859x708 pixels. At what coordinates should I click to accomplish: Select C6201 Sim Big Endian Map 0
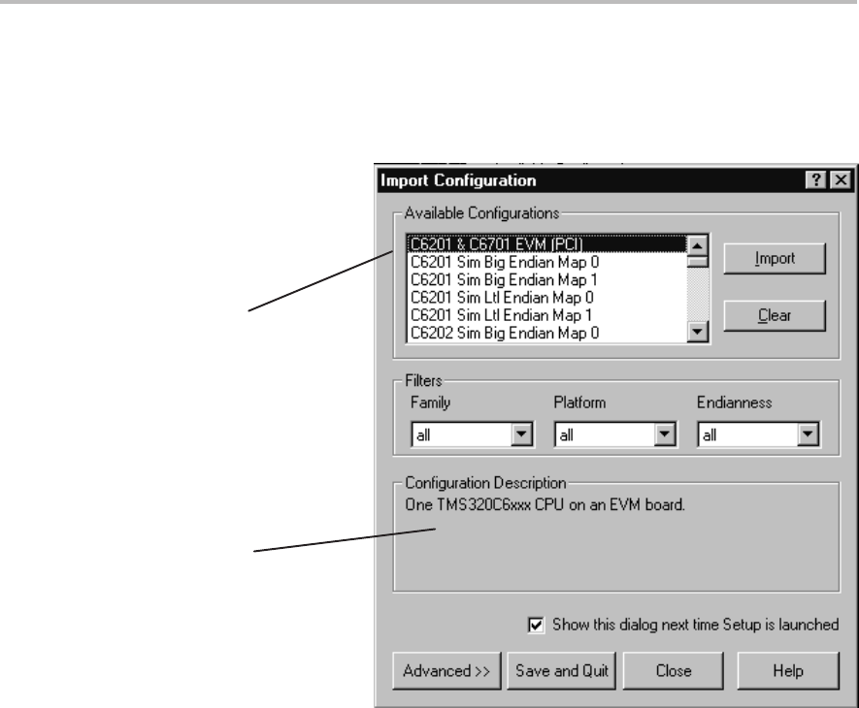(546, 262)
